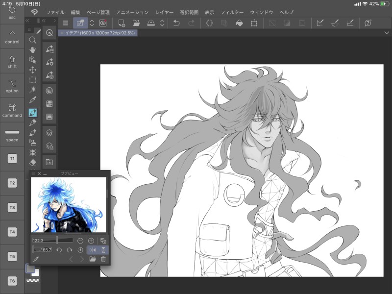Select the rectangular Selection tool
The height and width of the screenshot is (294, 392).
click(32, 80)
